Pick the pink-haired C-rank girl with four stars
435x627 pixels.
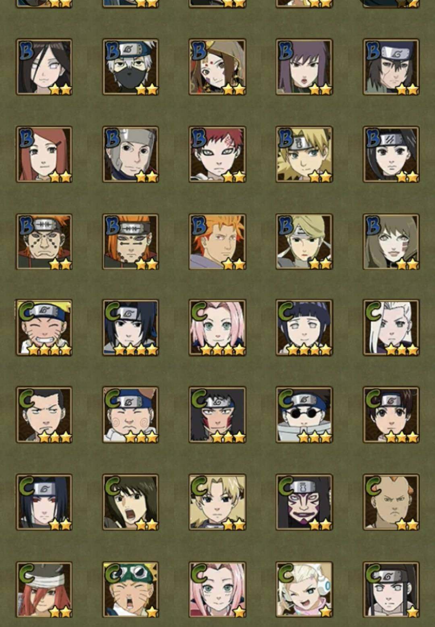tap(217, 327)
